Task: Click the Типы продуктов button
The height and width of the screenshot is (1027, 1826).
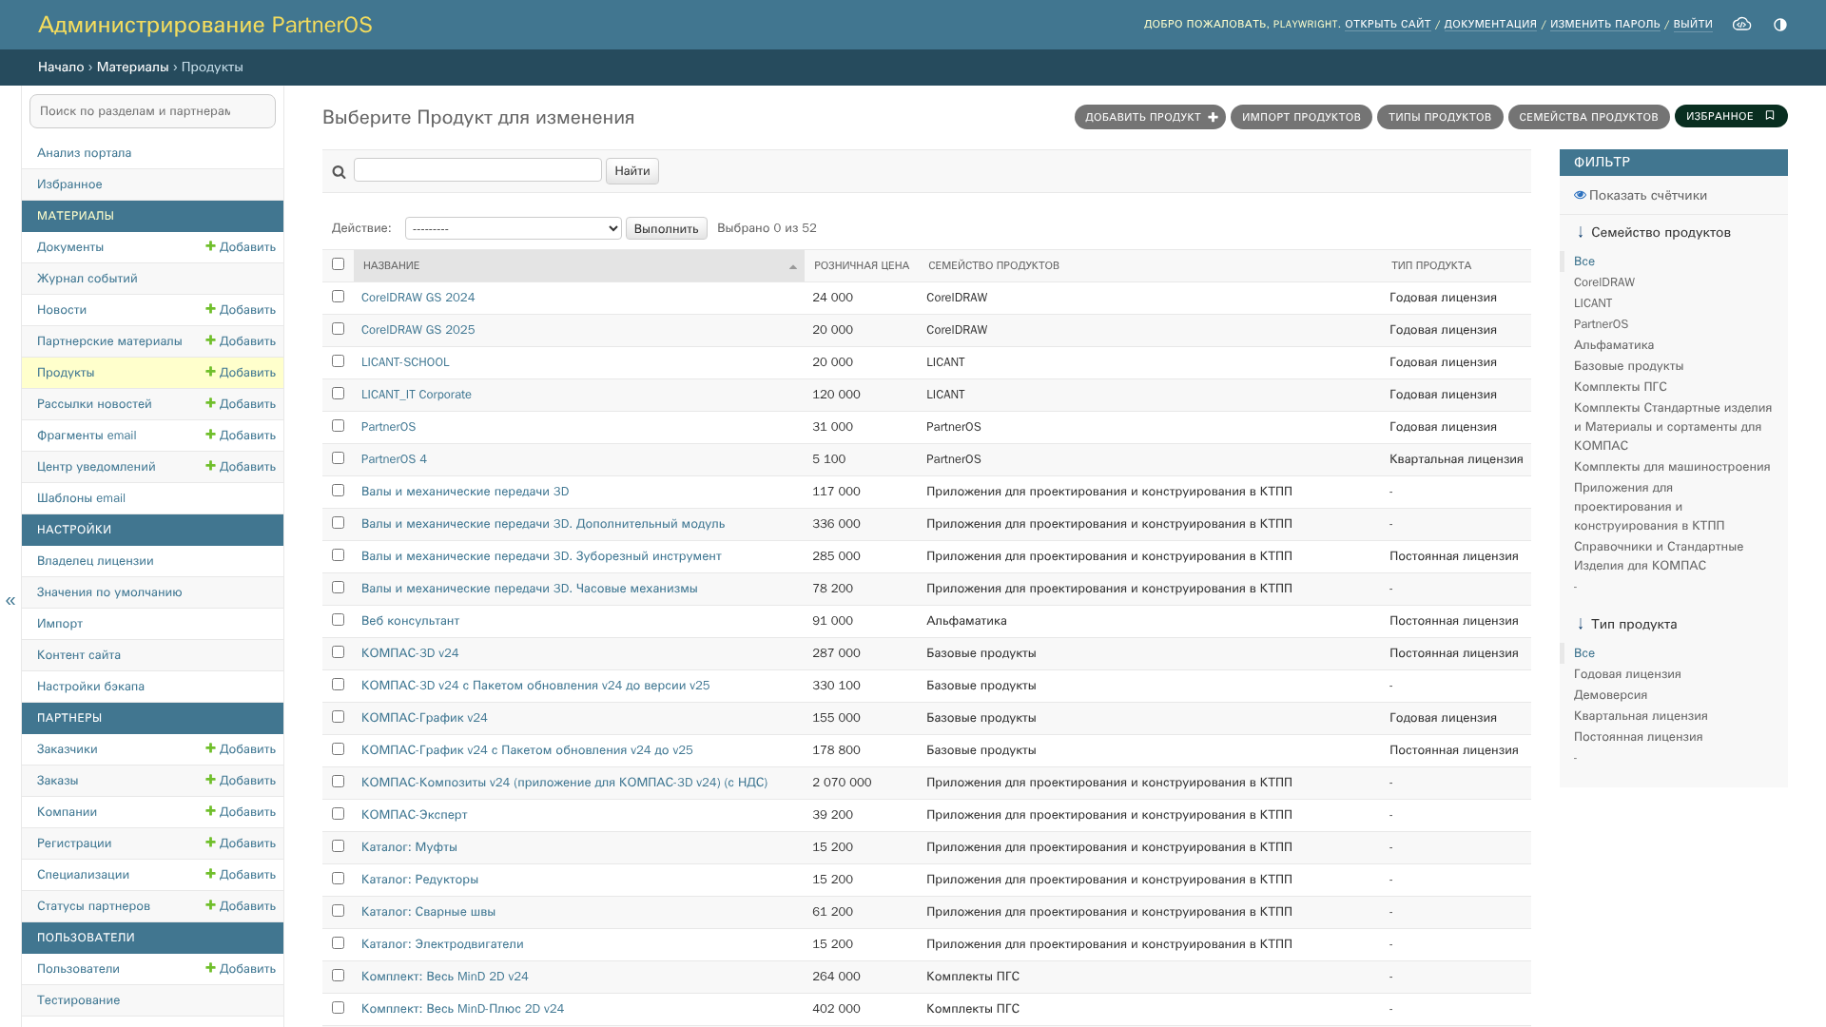Action: 1440,117
